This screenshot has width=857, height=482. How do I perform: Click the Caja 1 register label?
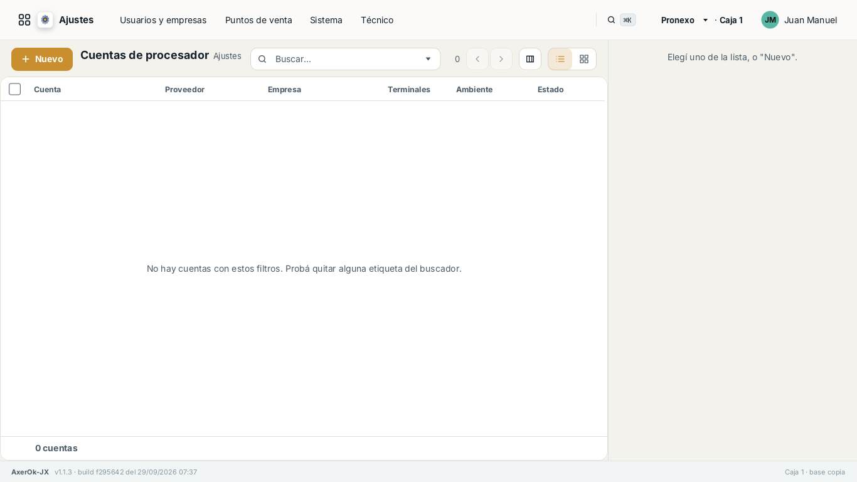(731, 20)
